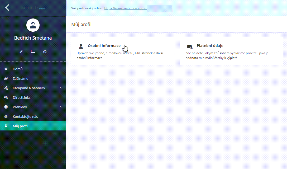
Task: Open Platební údaje heading link
Action: tap(210, 46)
